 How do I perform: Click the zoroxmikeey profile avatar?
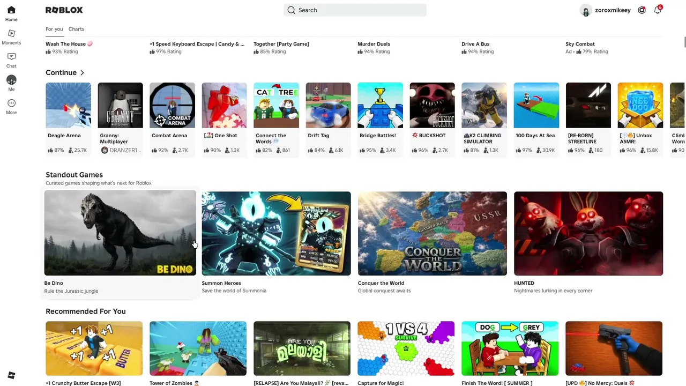(x=586, y=10)
